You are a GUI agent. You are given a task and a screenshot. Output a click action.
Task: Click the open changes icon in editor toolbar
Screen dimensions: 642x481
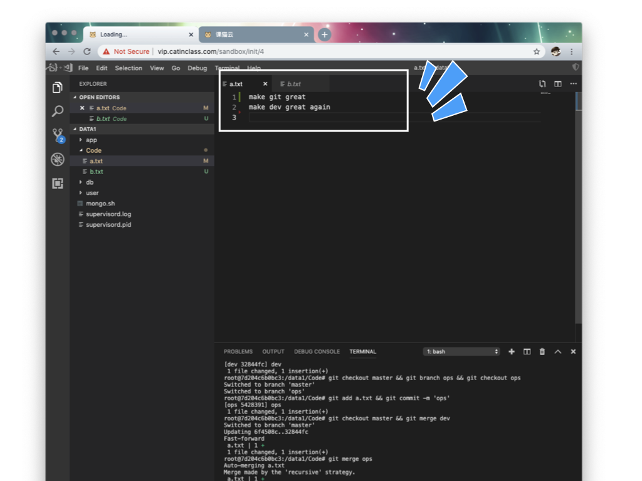(542, 84)
